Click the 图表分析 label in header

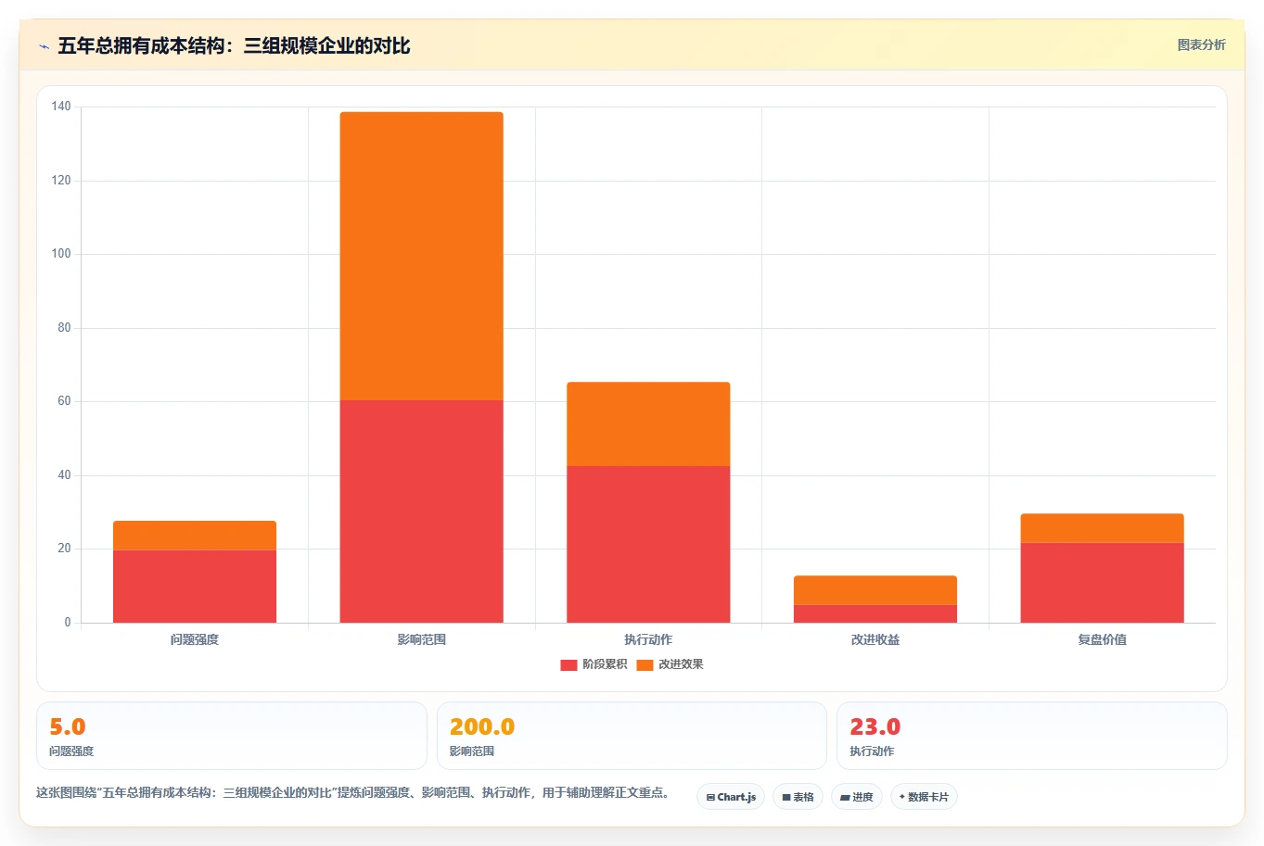tap(1201, 44)
